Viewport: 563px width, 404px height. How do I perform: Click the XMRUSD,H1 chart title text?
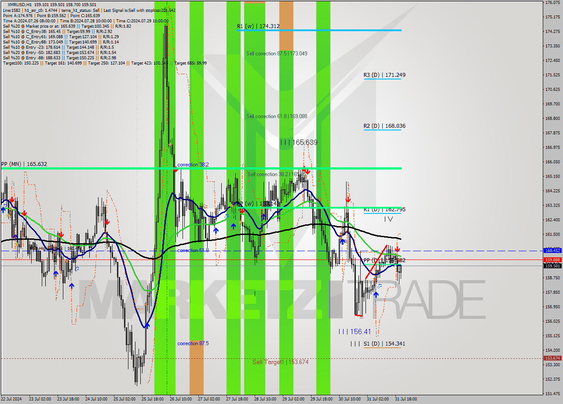click(x=19, y=5)
